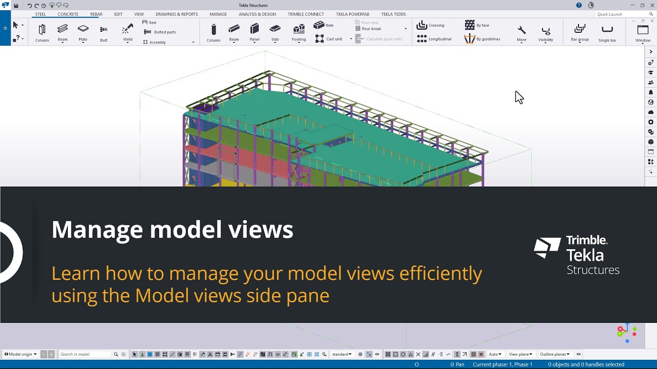
Task: Select rebar By guidelines tool
Action: click(482, 39)
